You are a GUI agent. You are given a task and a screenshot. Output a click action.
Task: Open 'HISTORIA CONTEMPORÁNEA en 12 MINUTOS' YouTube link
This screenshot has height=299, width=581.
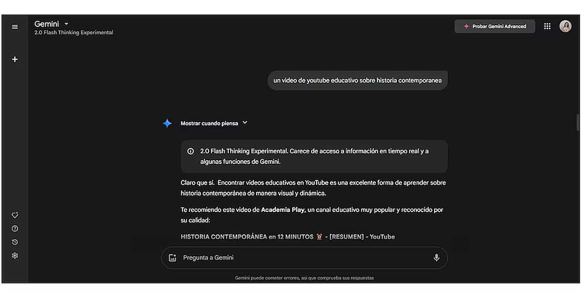click(288, 237)
